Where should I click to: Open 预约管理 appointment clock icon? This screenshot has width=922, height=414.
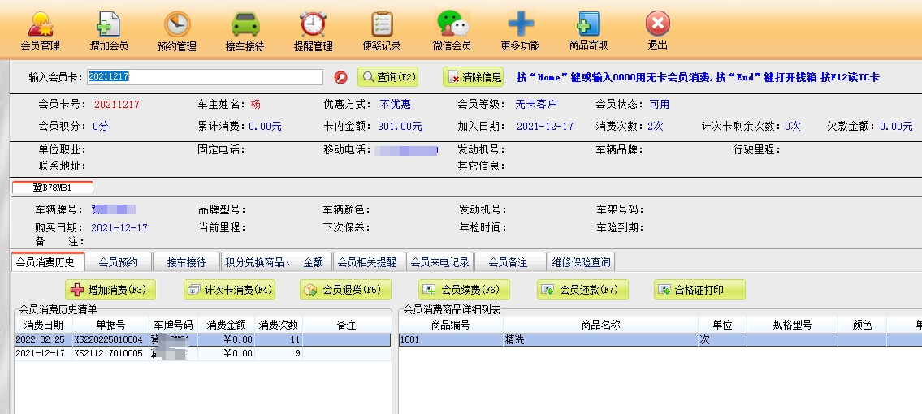tap(176, 26)
